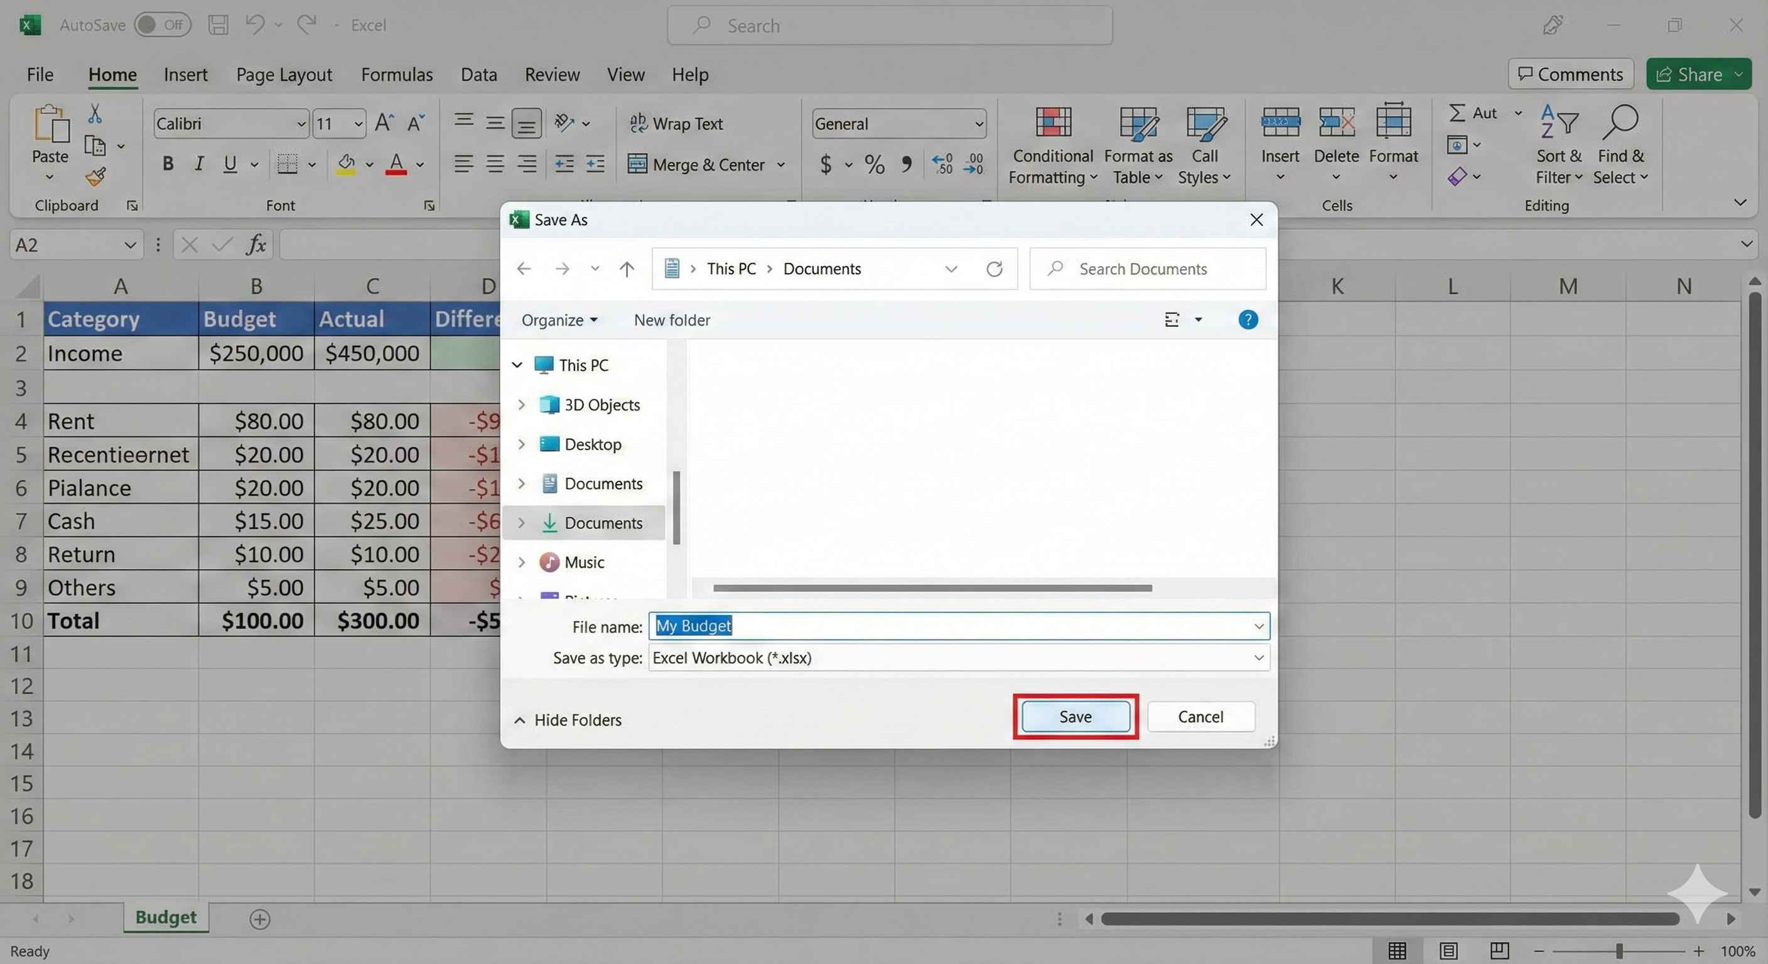Click the refresh icon in Save As
The image size is (1768, 964).
(994, 269)
